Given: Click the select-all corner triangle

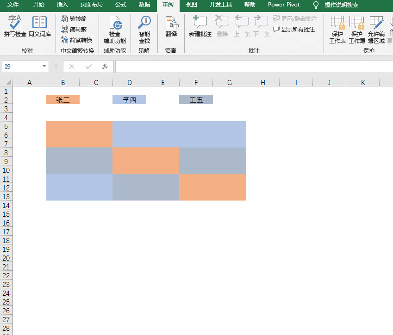Looking at the screenshot, I should [8, 82].
